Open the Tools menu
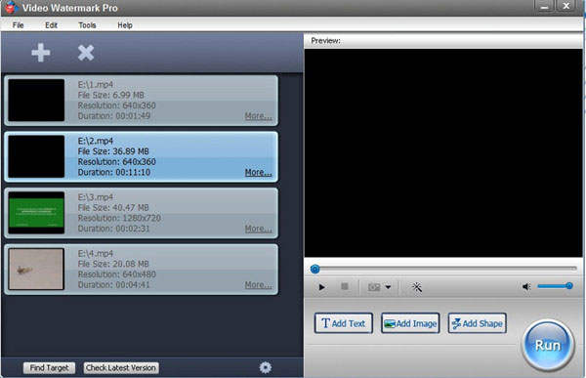This screenshot has height=378, width=586. pos(87,25)
